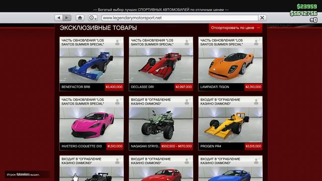Sort vehicles by price button
The width and height of the screenshot is (322, 181).
235,28
